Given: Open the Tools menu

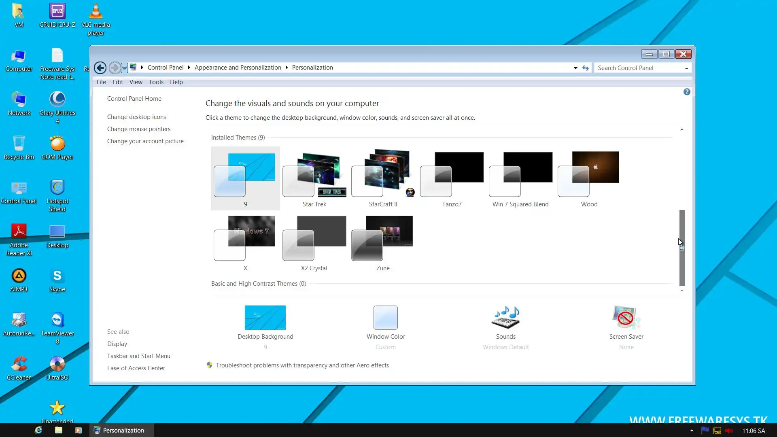Looking at the screenshot, I should click(156, 82).
